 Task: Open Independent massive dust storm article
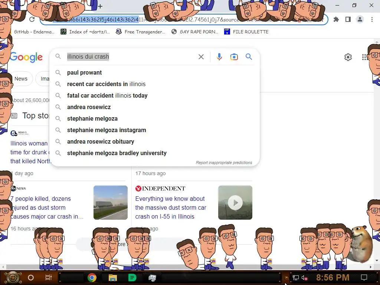click(171, 207)
